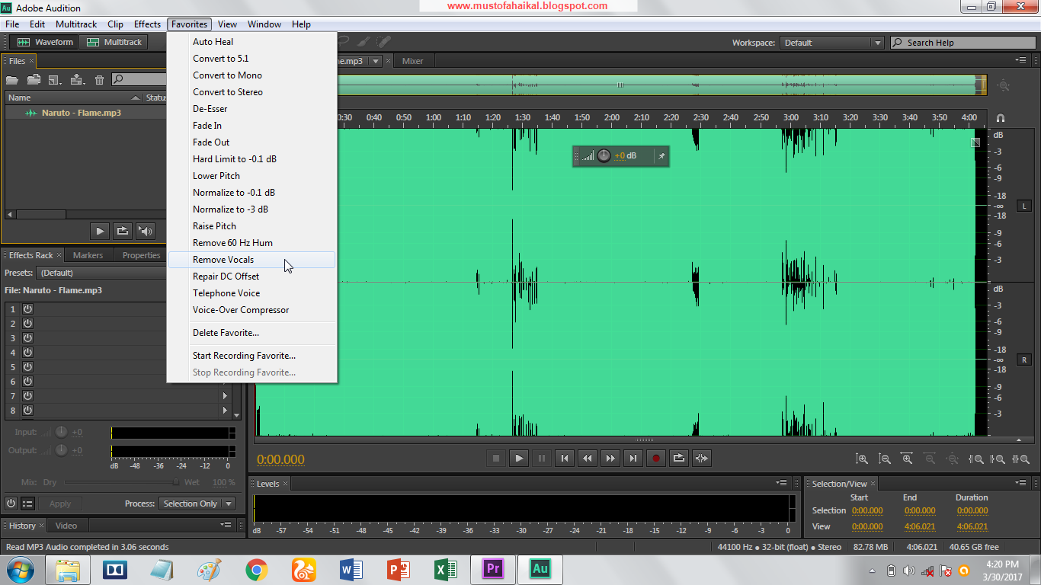The image size is (1041, 585).
Task: Move playhead to next marker
Action: (x=633, y=458)
